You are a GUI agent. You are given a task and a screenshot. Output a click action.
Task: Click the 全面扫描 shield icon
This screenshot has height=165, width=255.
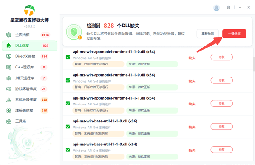[9, 35]
